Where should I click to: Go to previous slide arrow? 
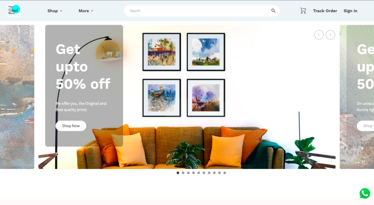tap(319, 35)
